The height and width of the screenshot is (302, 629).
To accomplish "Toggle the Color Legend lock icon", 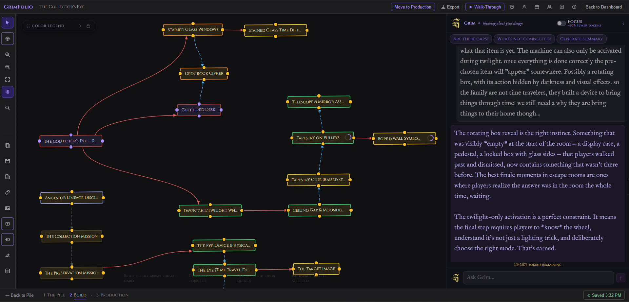I will tap(88, 26).
